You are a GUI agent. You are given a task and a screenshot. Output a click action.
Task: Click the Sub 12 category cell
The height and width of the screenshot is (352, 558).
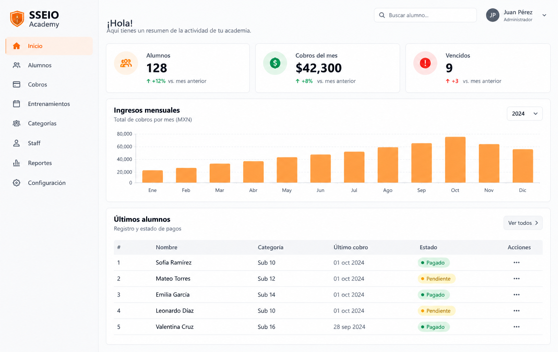[266, 279]
